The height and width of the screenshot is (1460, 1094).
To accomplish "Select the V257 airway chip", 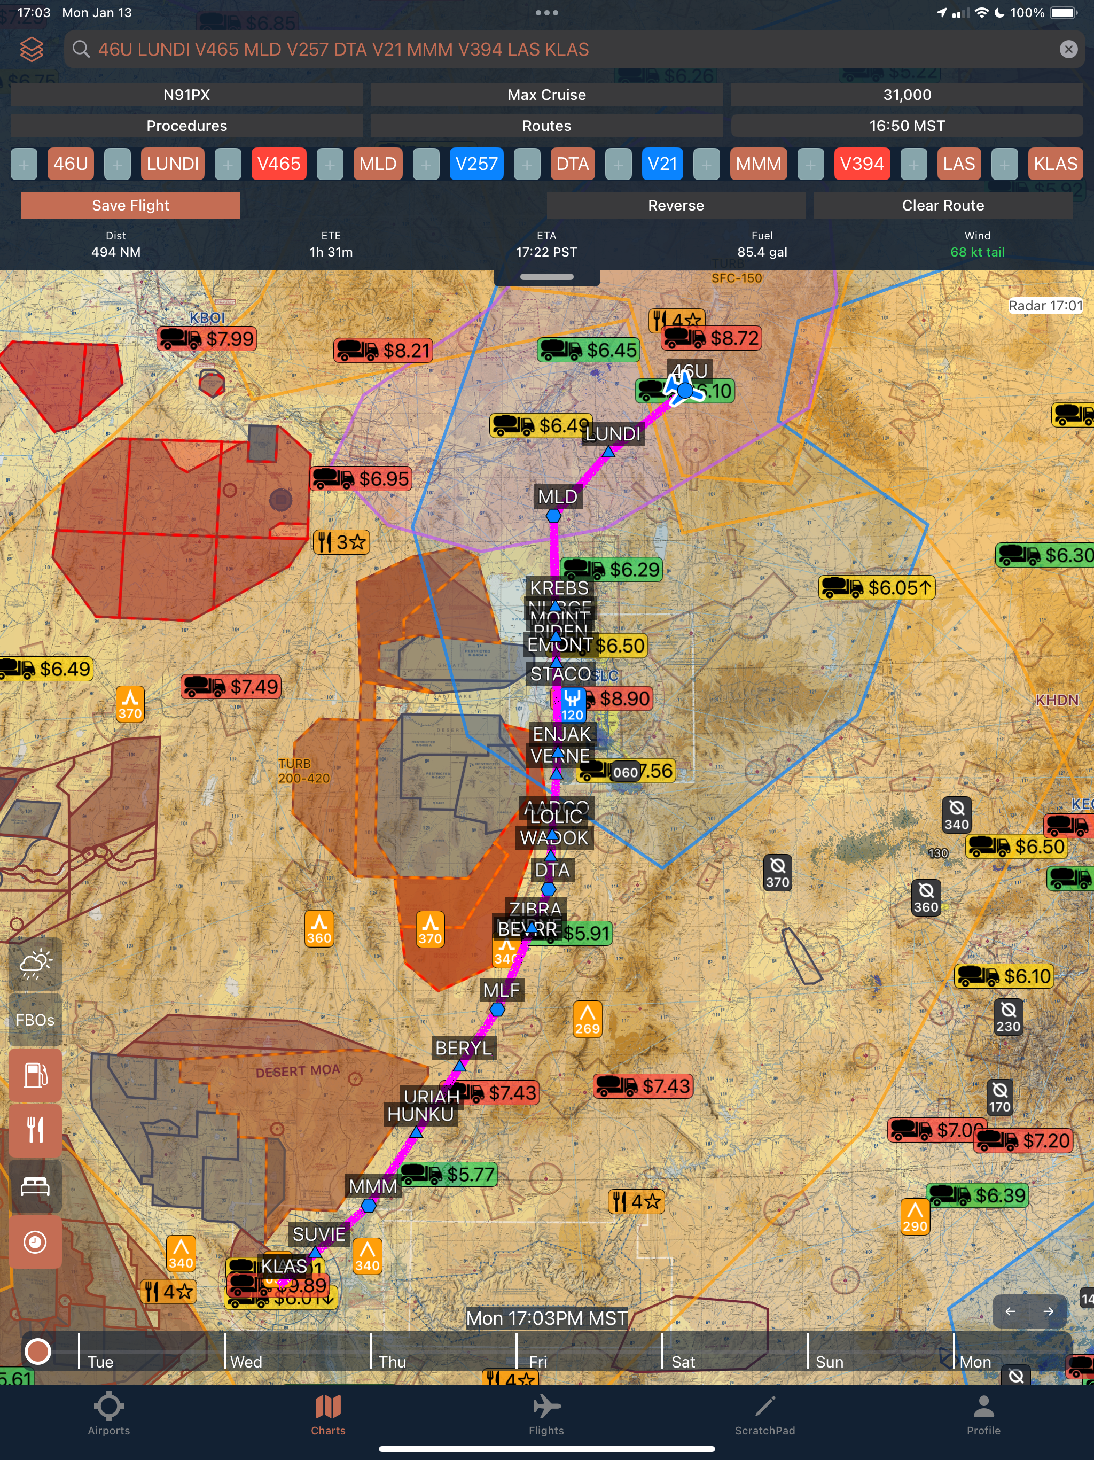I will [476, 164].
